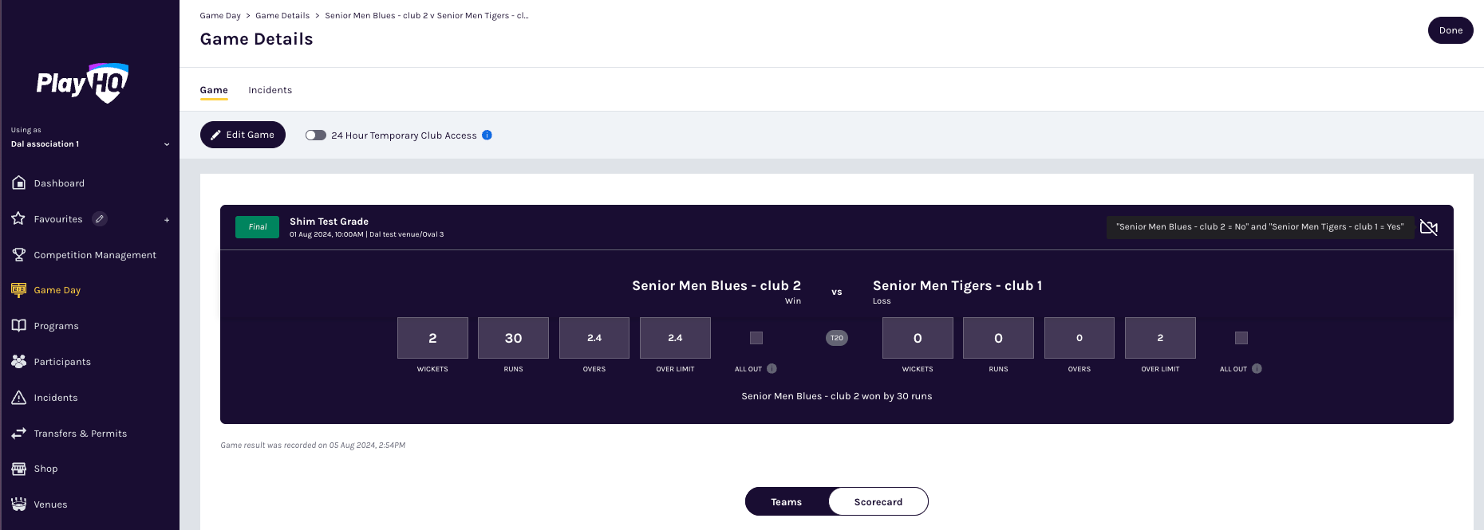Viewport: 1484px width, 530px height.
Task: Click the Senior Men Blues runs box
Action: [x=513, y=338]
